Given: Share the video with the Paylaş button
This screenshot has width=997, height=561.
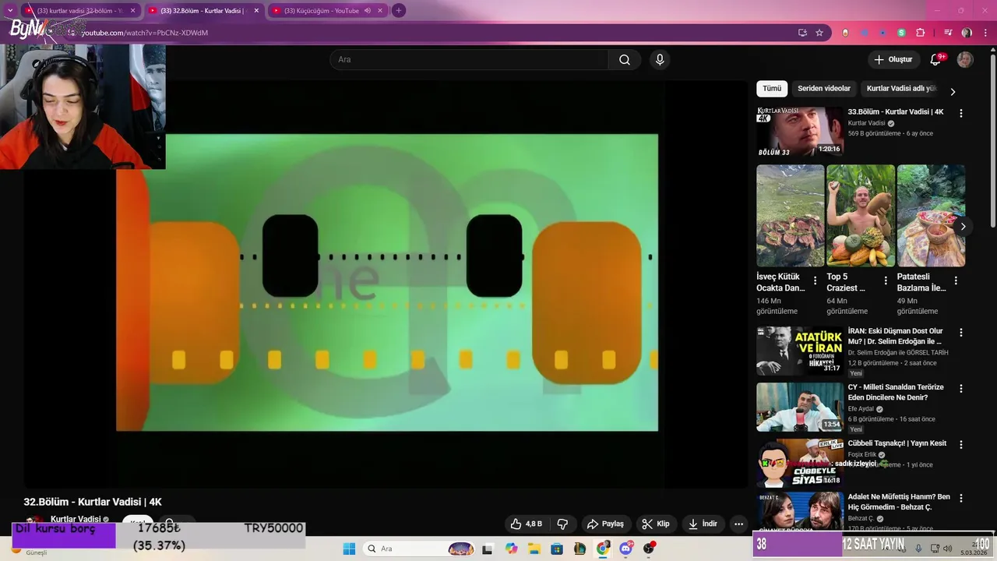Looking at the screenshot, I should click(605, 524).
